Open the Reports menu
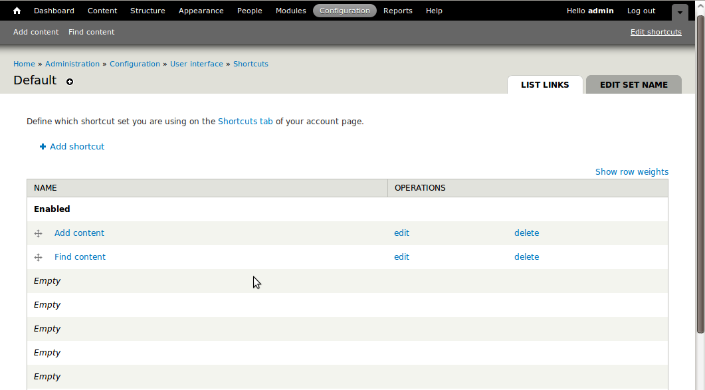 point(397,11)
